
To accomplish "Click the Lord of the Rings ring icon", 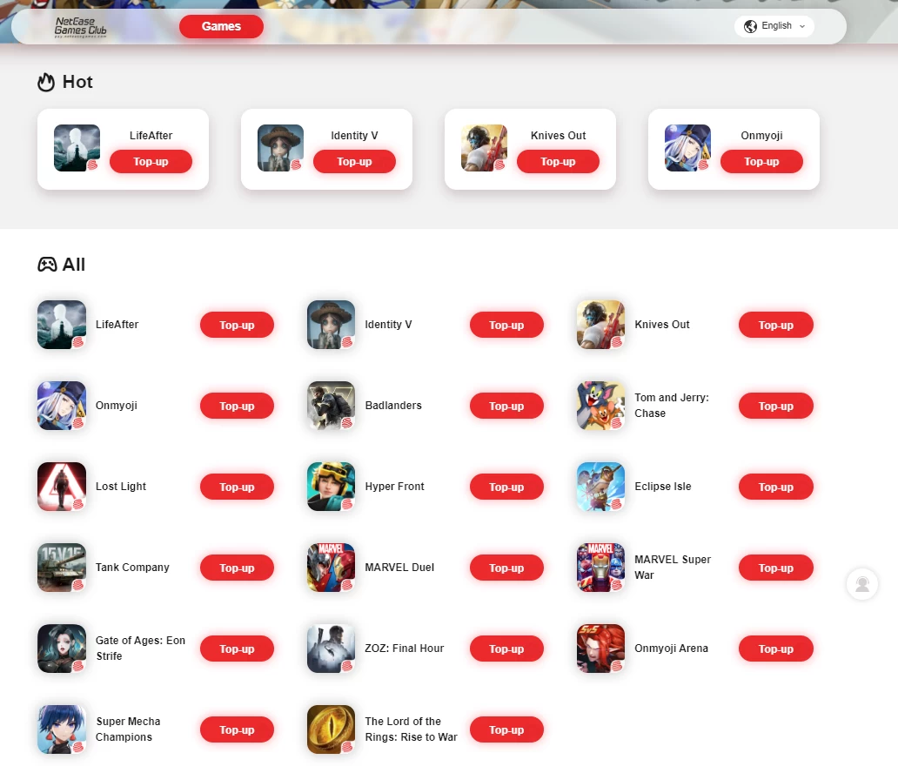I will (x=331, y=729).
